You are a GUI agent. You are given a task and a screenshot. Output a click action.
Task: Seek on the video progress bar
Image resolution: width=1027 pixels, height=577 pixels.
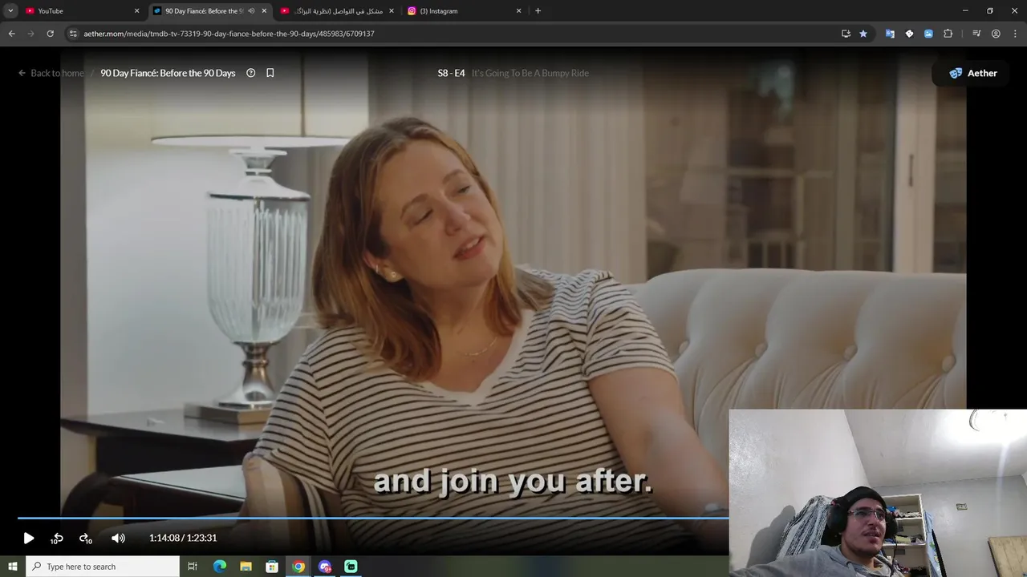373,518
